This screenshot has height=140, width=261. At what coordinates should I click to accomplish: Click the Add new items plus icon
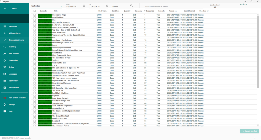click(5, 33)
